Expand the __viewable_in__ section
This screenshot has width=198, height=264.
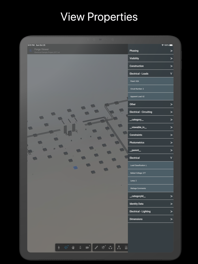click(151, 127)
